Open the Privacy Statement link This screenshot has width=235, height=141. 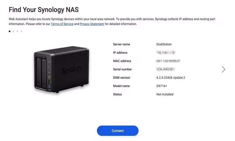point(92,24)
